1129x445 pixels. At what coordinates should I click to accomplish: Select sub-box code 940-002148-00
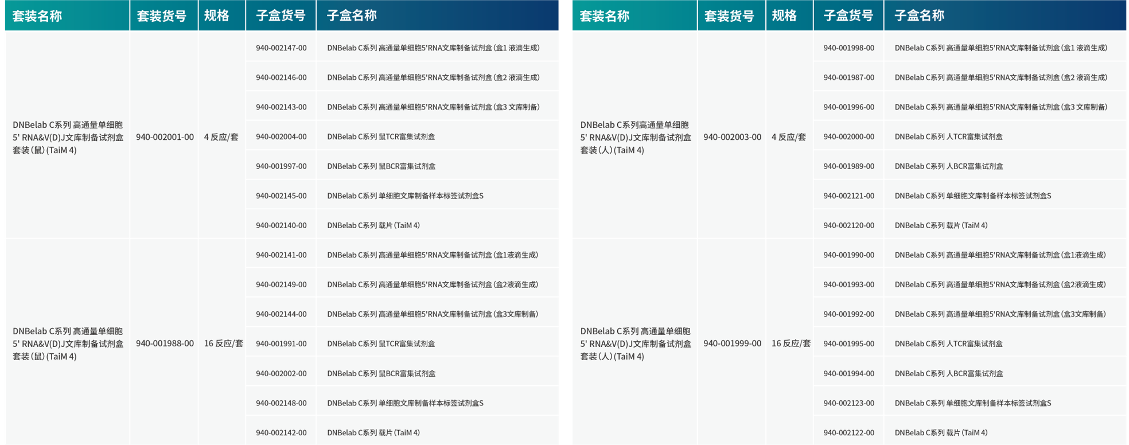281,403
